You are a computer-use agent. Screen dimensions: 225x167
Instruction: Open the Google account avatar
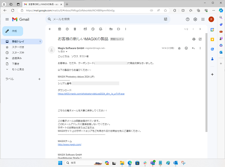[211, 19]
